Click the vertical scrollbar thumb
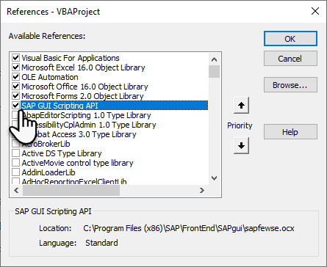327x267 pixels. (x=214, y=71)
